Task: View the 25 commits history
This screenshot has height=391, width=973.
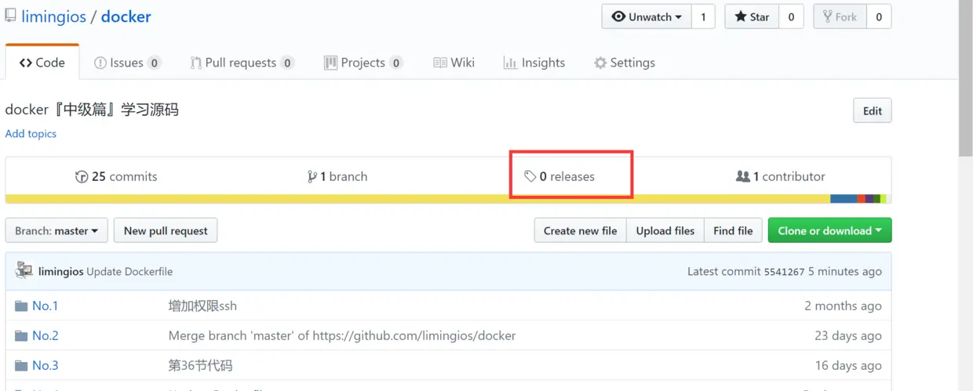Action: pos(116,176)
